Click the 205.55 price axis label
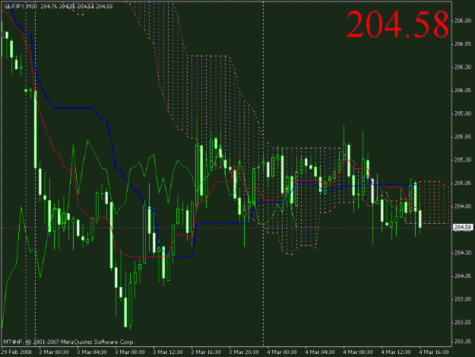 point(463,137)
